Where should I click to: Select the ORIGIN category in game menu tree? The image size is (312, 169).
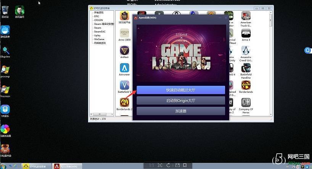(98, 20)
